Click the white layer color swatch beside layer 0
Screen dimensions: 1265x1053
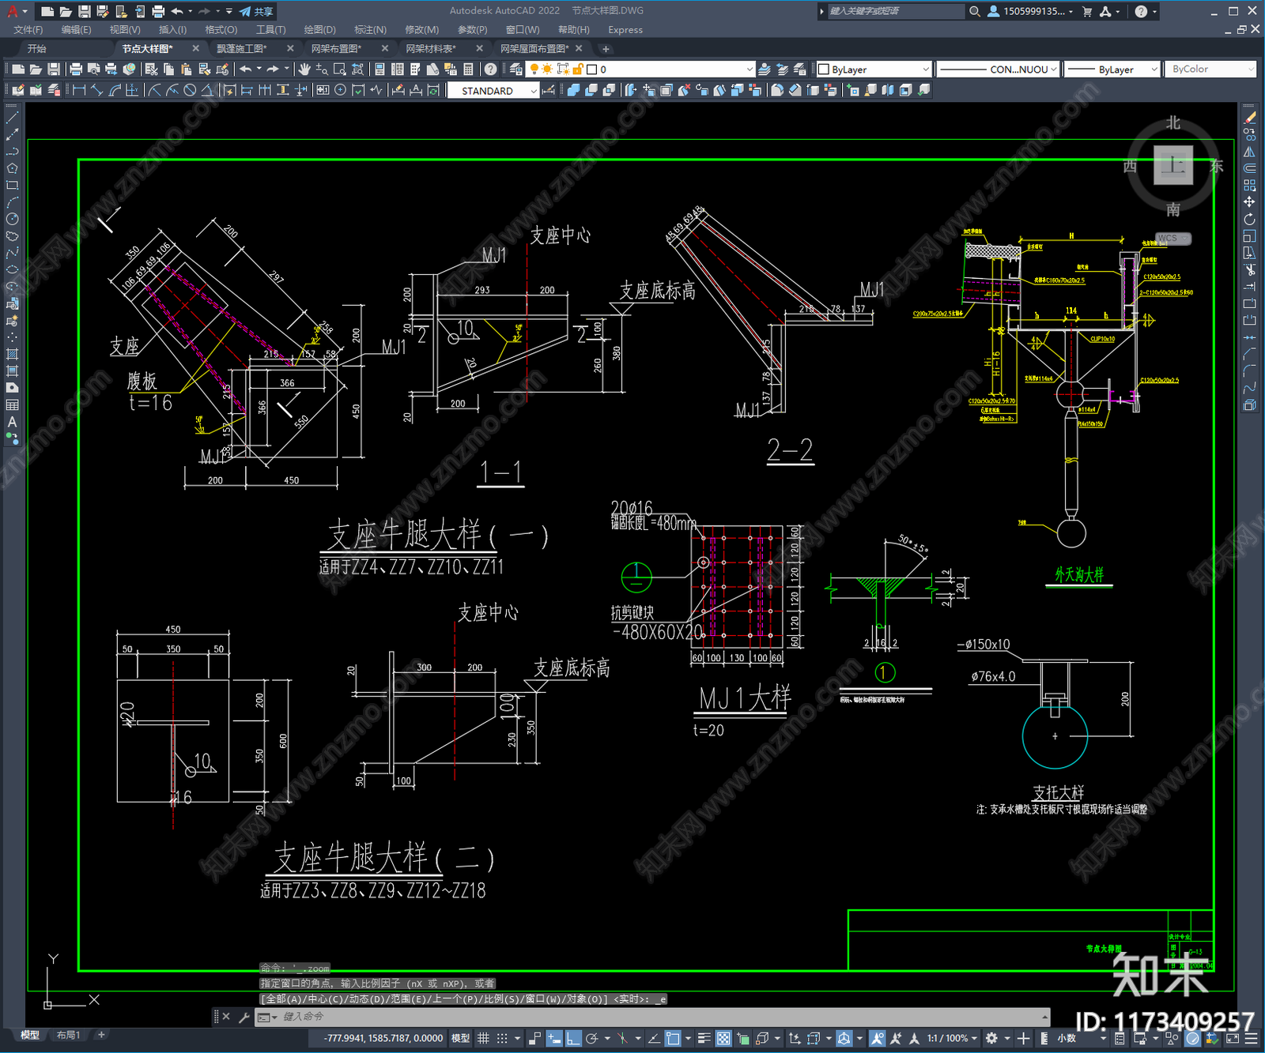pyautogui.click(x=591, y=70)
